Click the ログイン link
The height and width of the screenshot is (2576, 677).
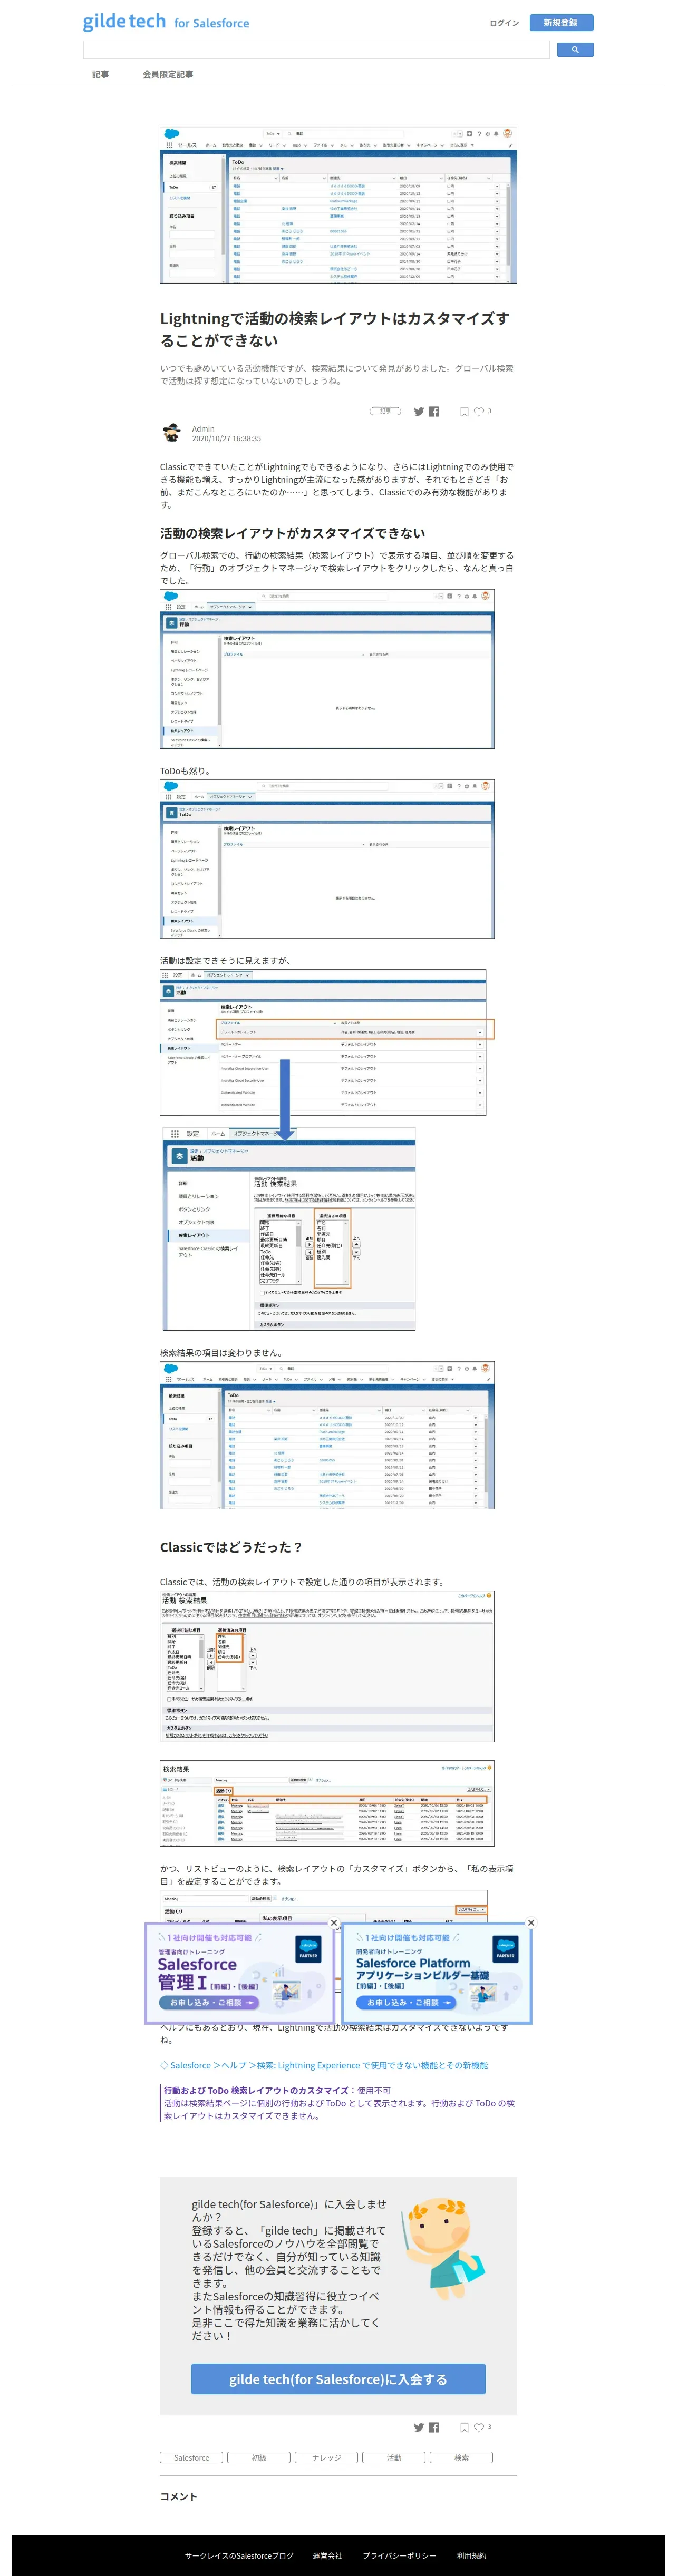click(x=504, y=23)
